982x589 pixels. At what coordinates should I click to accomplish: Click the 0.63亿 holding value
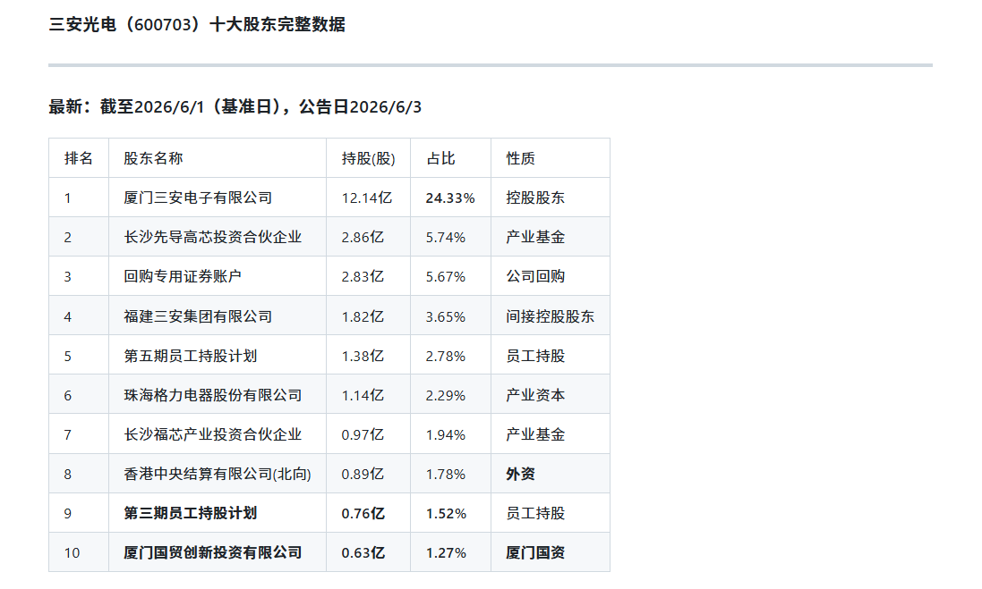[x=363, y=552]
